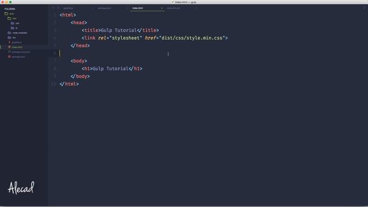This screenshot has height=207, width=368.
Task: Click the 'link' tag name
Action: point(90,38)
